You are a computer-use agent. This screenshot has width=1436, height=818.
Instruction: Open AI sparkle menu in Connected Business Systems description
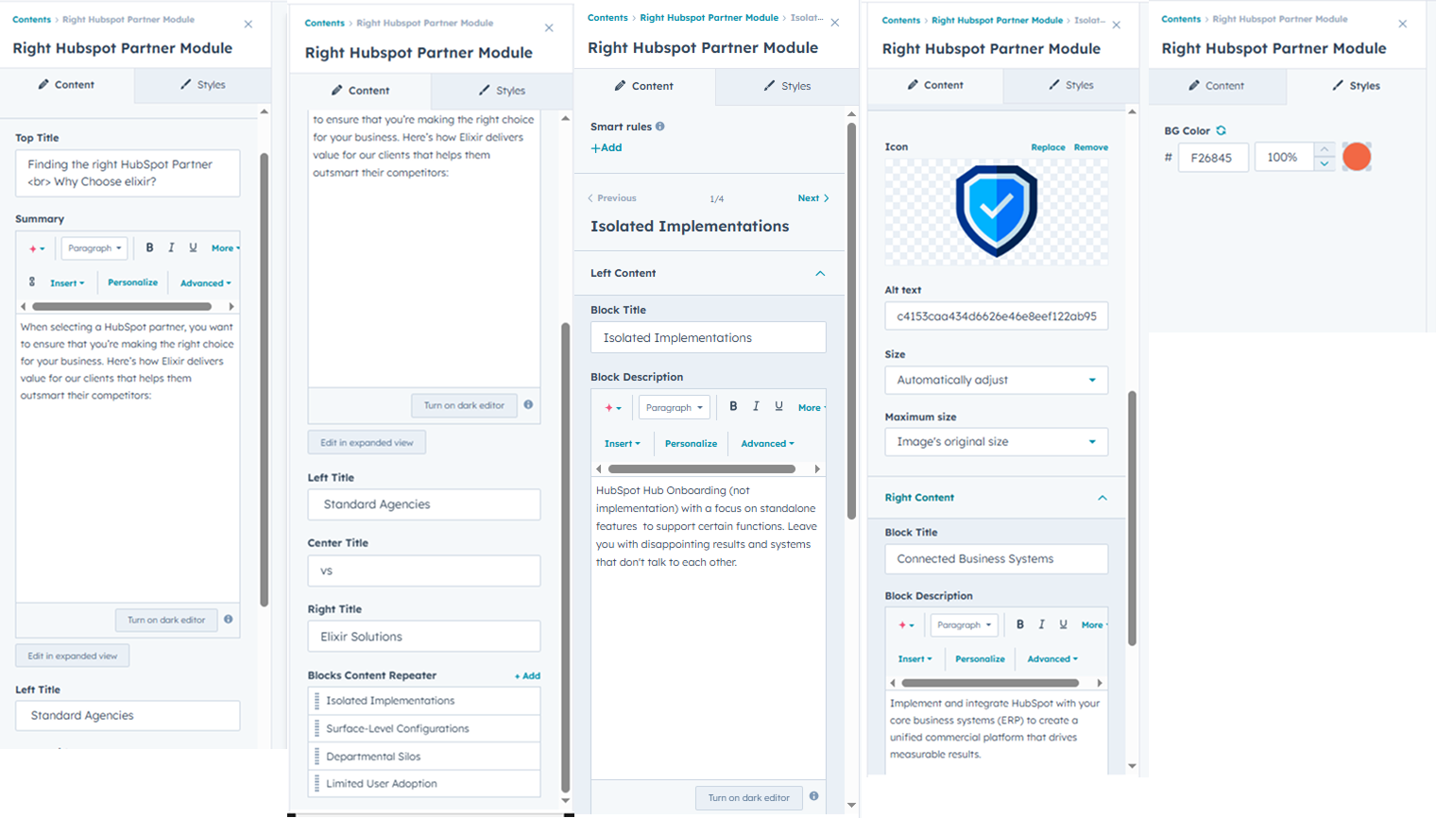click(x=906, y=625)
